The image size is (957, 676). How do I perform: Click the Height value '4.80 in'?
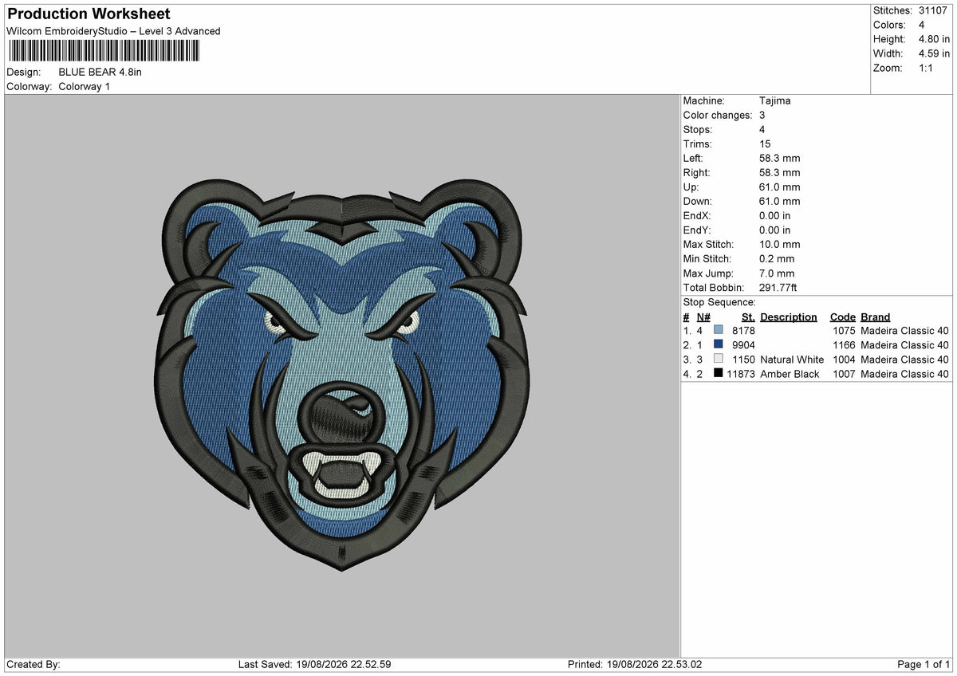pyautogui.click(x=935, y=39)
